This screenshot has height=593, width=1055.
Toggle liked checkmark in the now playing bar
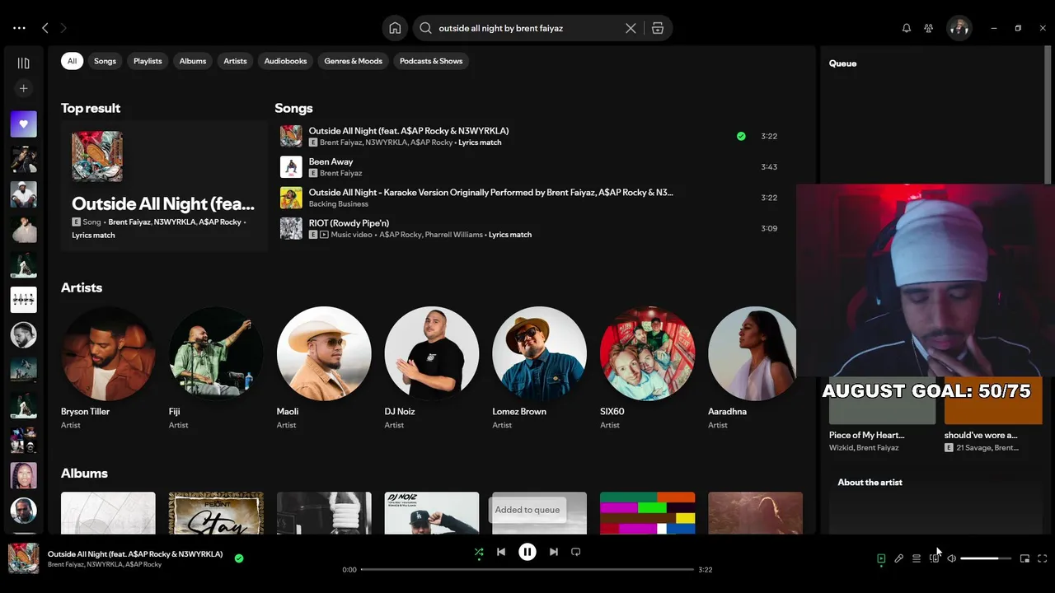pos(239,558)
